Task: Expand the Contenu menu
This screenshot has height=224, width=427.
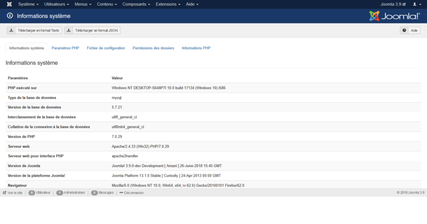Action: point(107,4)
